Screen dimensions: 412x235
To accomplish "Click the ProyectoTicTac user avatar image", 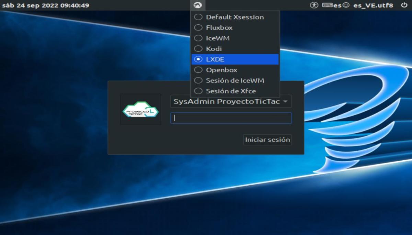I will point(140,110).
